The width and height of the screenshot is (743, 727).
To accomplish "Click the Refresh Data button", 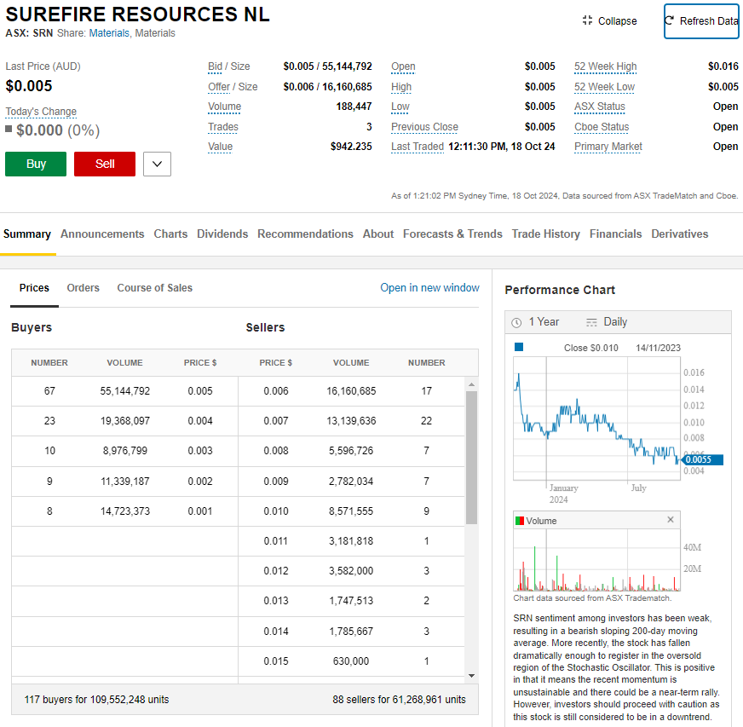I will point(701,20).
